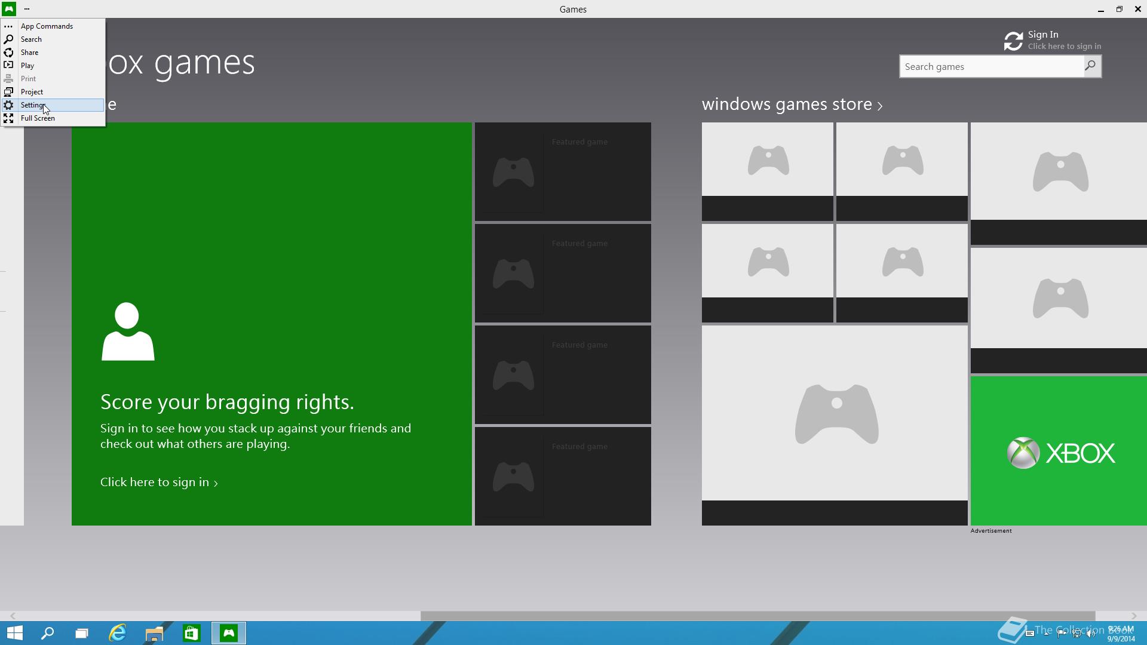Open the first Featured game tile
1147x645 pixels.
[563, 171]
